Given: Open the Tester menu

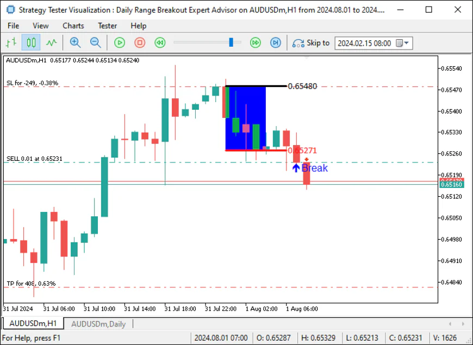Looking at the screenshot, I should coord(107,26).
